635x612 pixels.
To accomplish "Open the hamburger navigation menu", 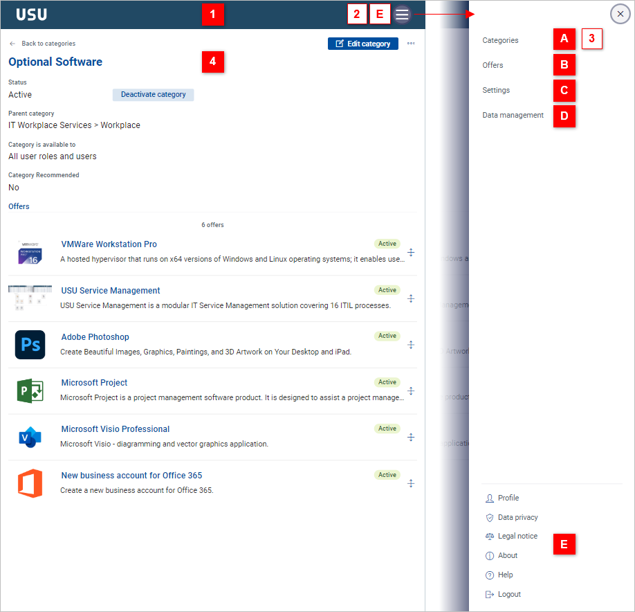I will pos(401,14).
